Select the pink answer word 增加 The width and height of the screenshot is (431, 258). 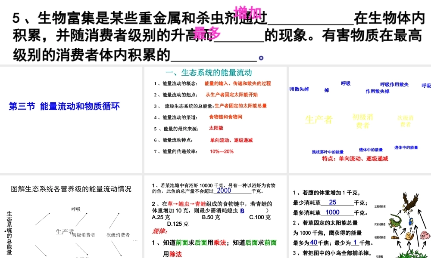(247, 13)
